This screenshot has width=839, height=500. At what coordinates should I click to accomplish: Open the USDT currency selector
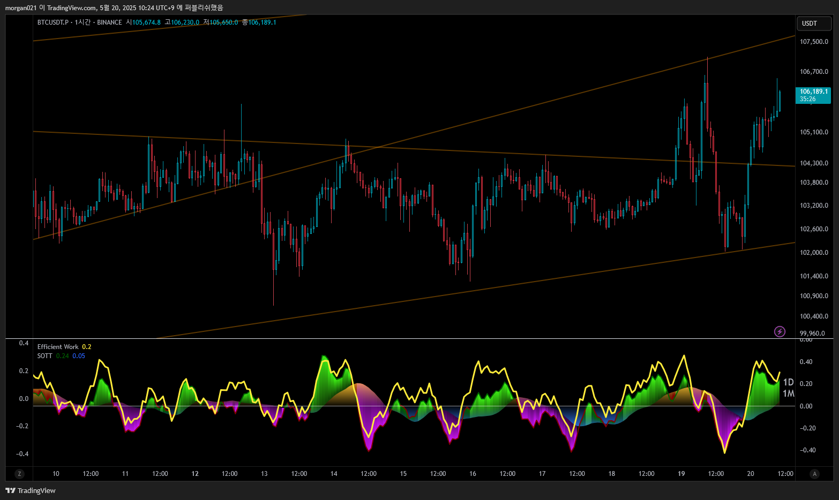[x=814, y=24]
